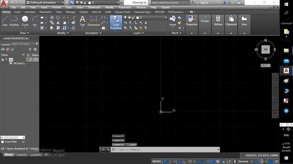This screenshot has height=164, width=293.
Task: Click TOP face on the ViewCube
Action: coord(266,50)
